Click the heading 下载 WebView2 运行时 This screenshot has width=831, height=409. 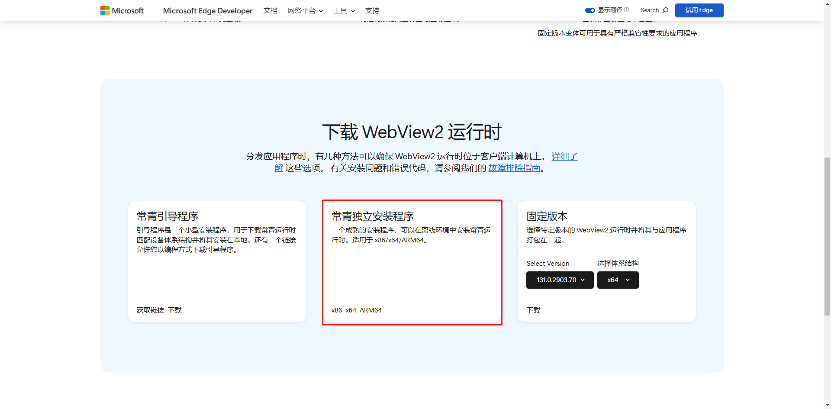point(412,132)
